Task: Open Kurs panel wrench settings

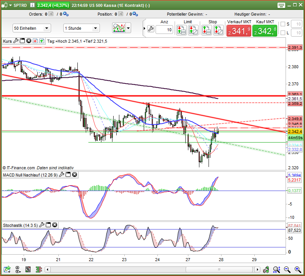Action: [16, 41]
